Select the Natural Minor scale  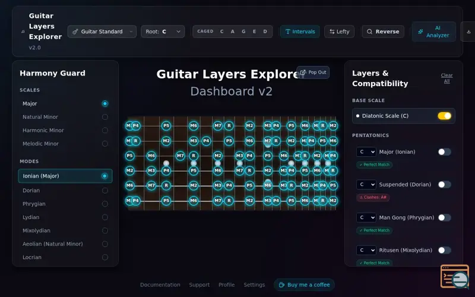tap(65, 117)
